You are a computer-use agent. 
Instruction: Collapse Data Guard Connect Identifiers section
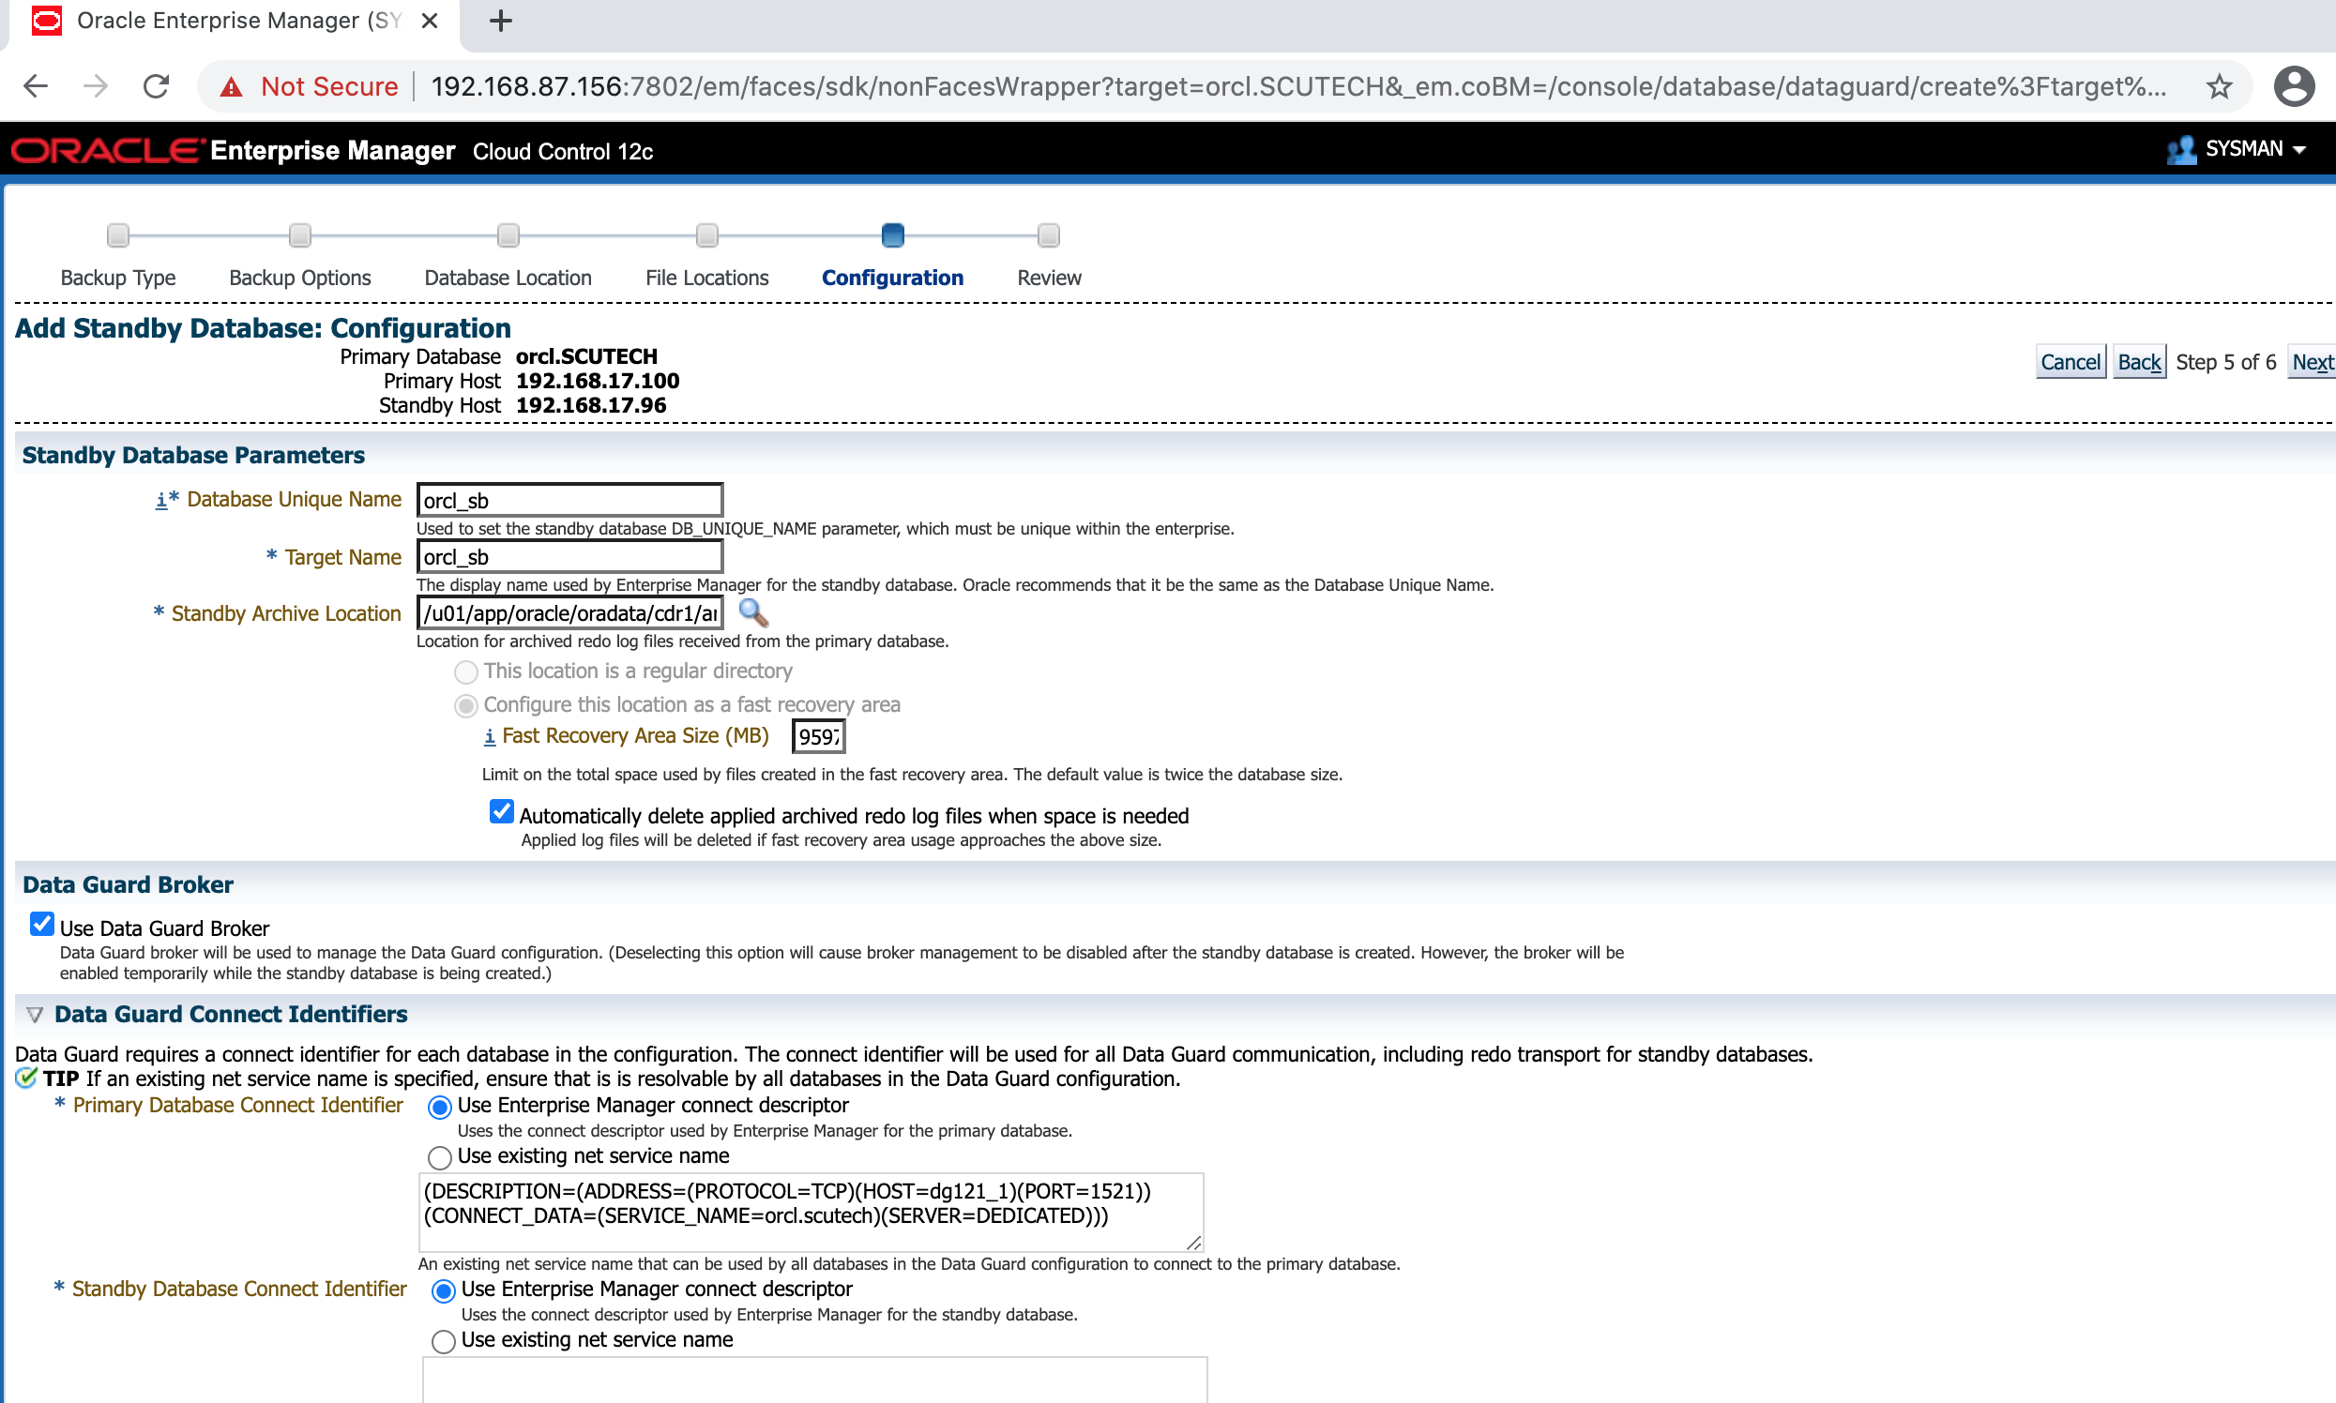(35, 1016)
